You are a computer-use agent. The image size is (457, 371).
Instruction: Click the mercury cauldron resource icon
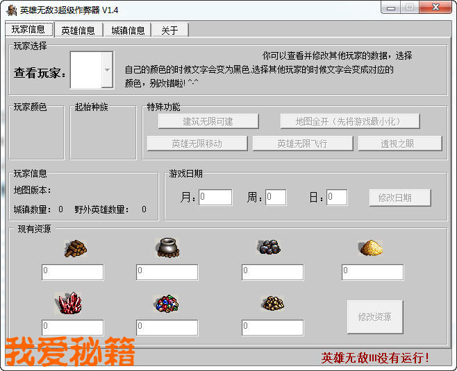pos(167,248)
